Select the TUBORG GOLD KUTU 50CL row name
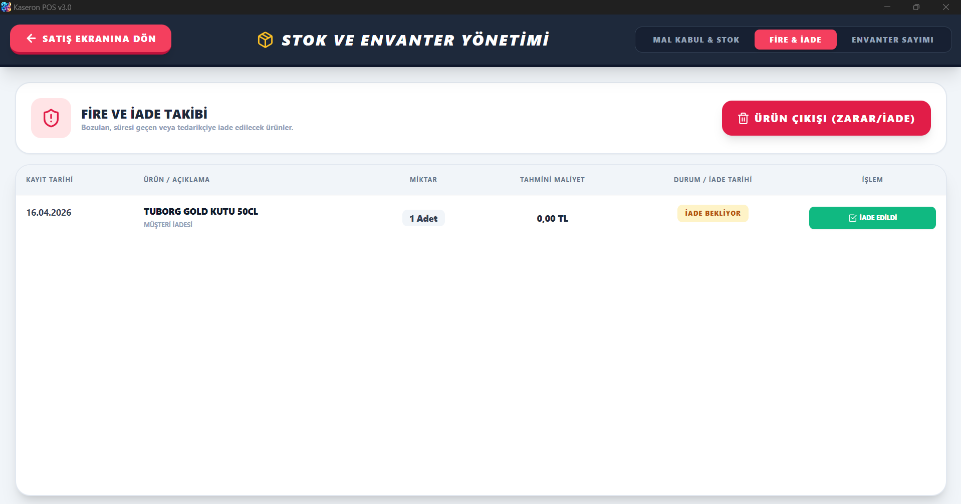This screenshot has width=961, height=504. point(200,212)
